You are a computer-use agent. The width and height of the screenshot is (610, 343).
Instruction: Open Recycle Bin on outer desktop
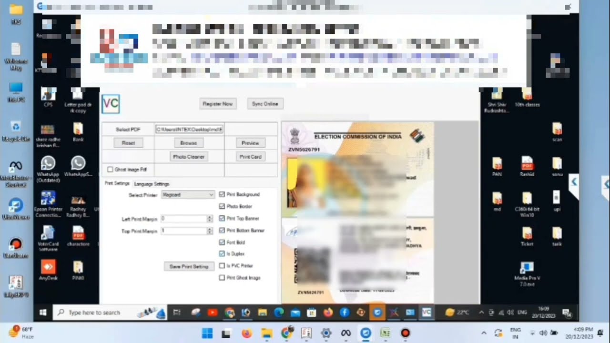(16, 131)
